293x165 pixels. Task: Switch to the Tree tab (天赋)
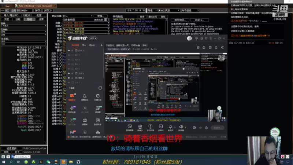[x=6, y=19]
